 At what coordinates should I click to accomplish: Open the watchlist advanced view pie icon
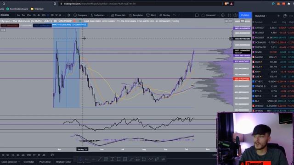285,16
